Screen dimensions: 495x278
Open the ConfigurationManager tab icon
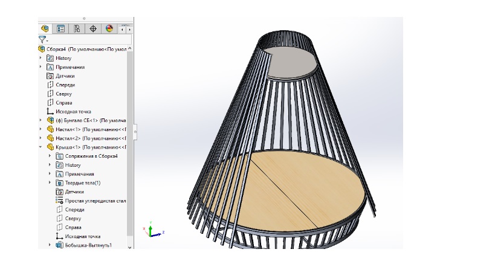77,28
